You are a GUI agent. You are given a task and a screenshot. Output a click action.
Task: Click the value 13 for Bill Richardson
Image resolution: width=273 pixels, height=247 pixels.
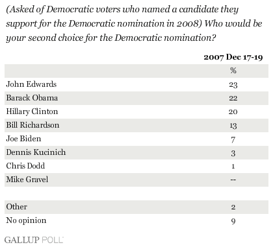[x=233, y=126]
